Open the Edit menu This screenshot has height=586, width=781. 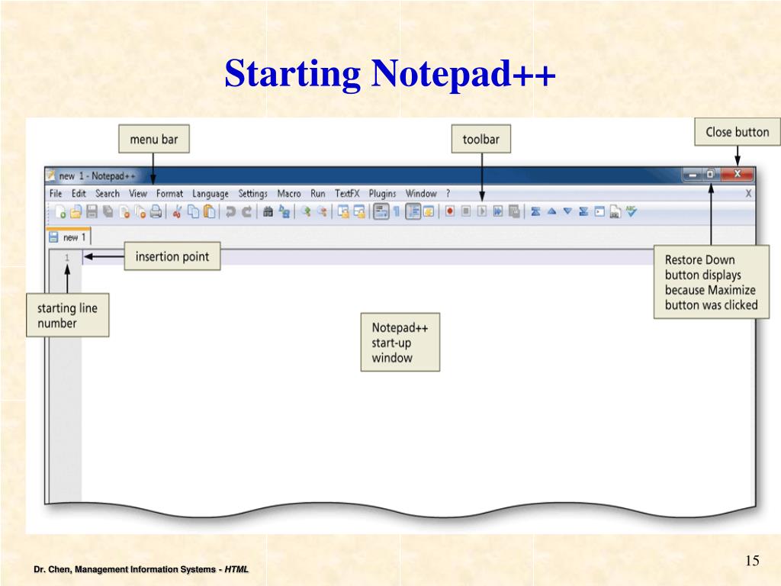[79, 193]
